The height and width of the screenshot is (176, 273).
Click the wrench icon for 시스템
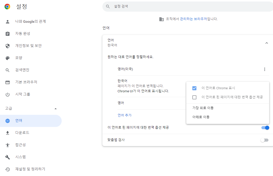[8, 157]
